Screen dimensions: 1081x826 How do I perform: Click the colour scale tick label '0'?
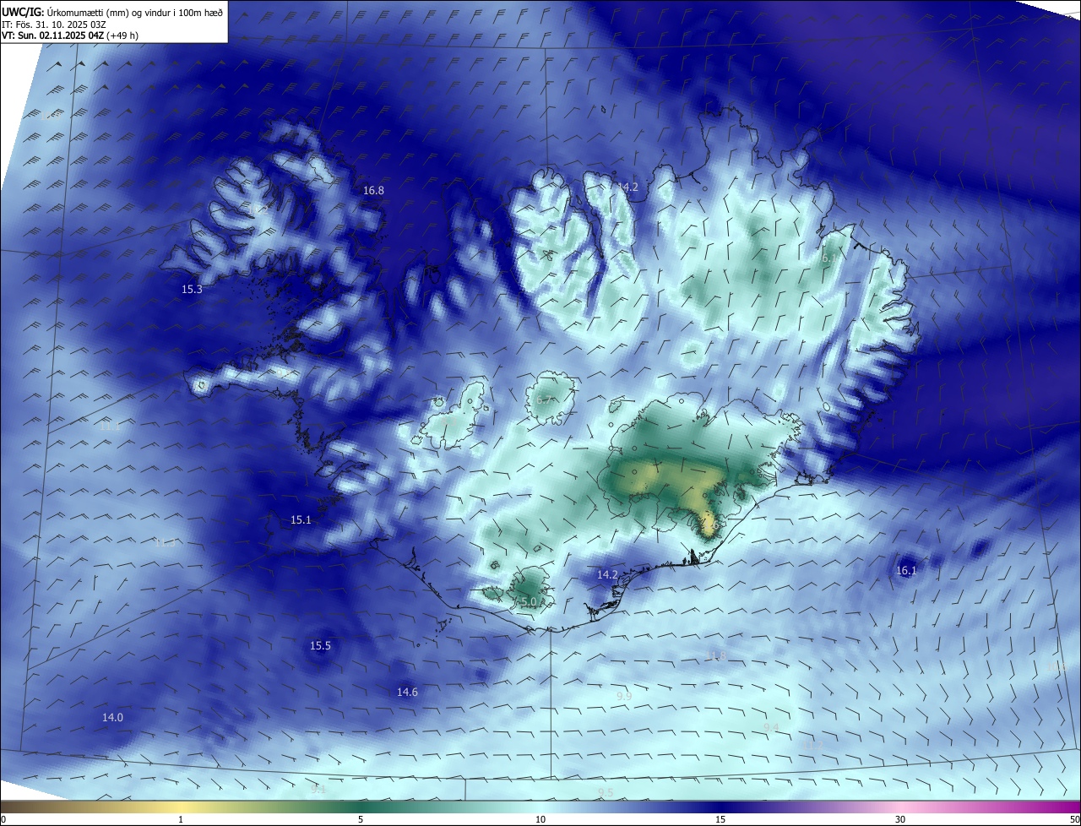[x=3, y=820]
